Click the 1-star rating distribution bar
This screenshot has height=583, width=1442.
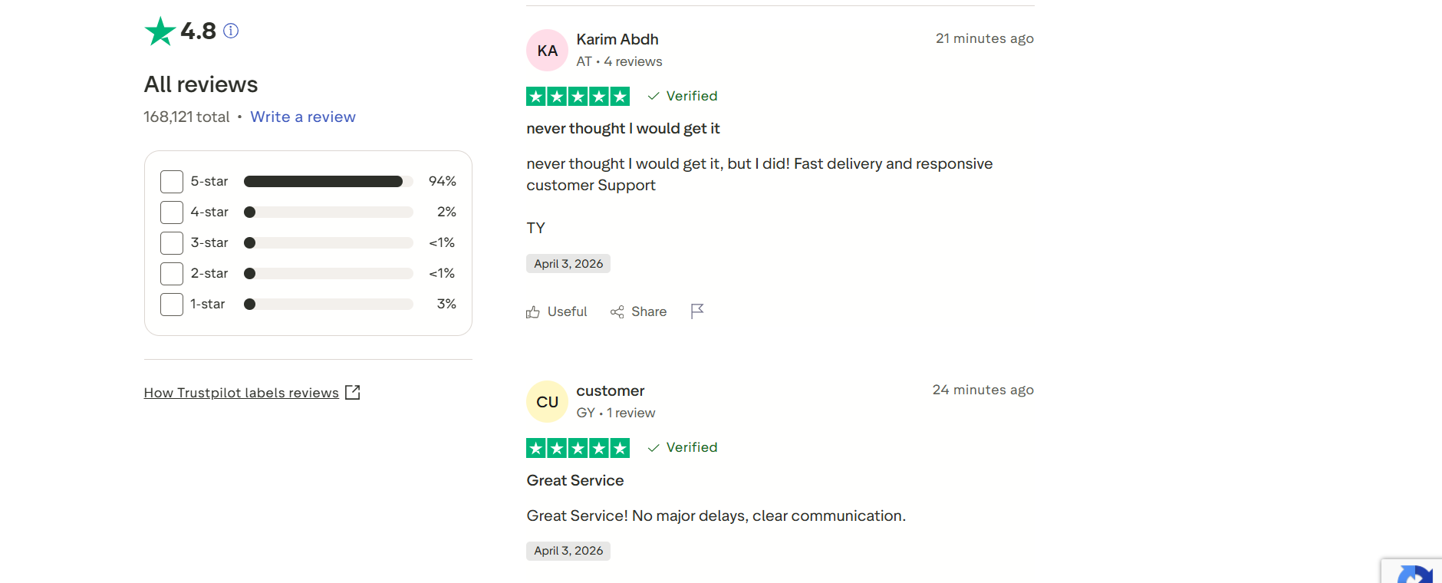pos(328,305)
